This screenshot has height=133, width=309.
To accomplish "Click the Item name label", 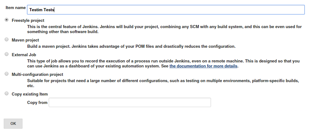I will 15,7.
